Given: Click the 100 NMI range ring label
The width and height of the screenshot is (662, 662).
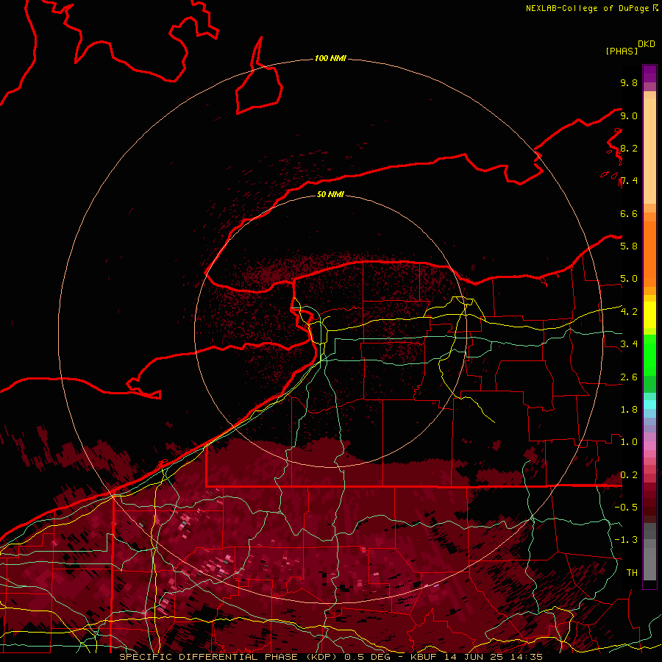Looking at the screenshot, I should (x=330, y=58).
